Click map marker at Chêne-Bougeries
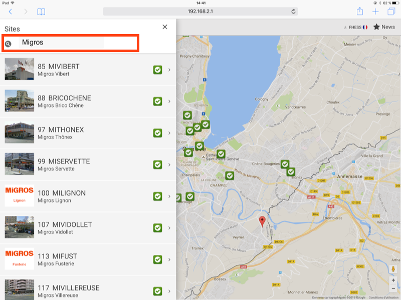Image resolution: width=401 pixels, height=300 pixels. point(285,164)
